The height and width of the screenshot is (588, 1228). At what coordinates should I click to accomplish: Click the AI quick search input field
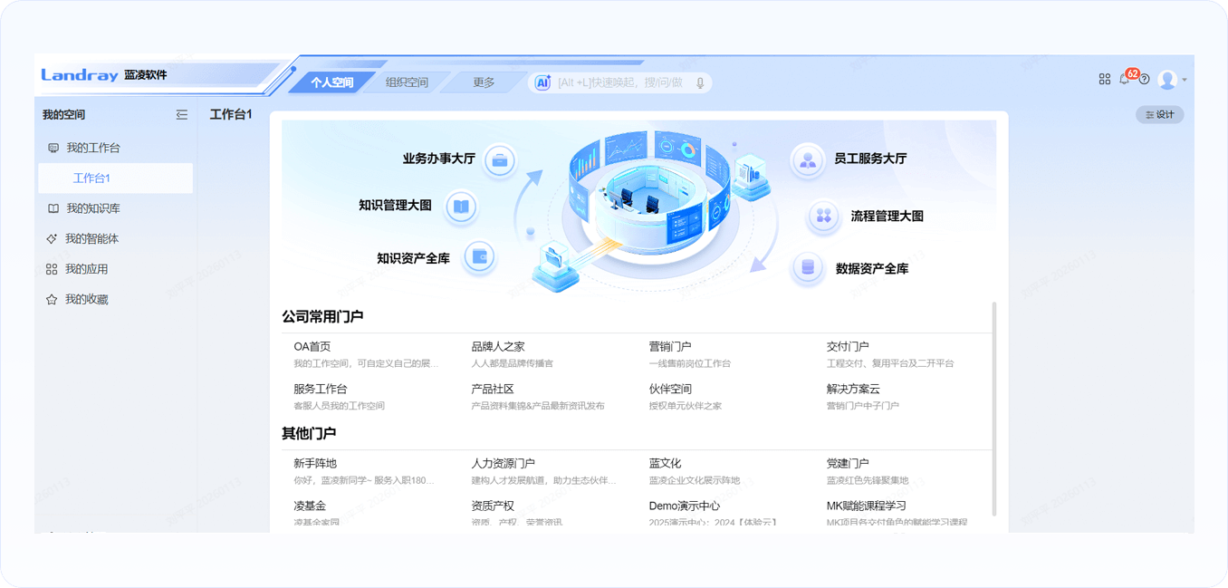tap(620, 82)
